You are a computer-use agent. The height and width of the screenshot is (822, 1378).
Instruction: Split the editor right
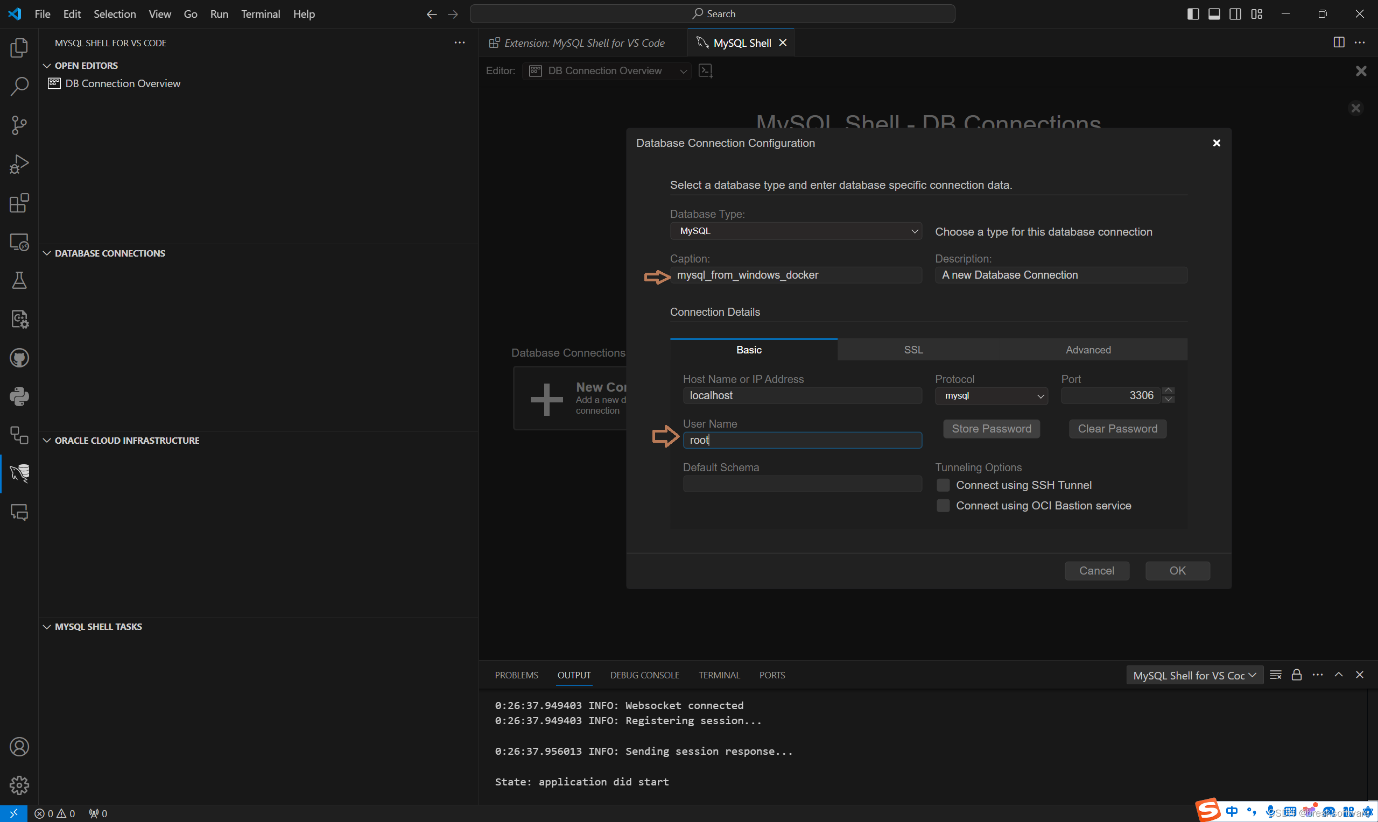(x=1339, y=42)
